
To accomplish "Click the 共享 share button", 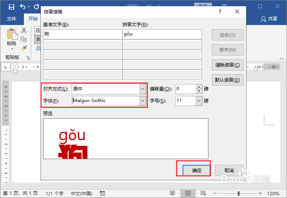I will pyautogui.click(x=269, y=19).
